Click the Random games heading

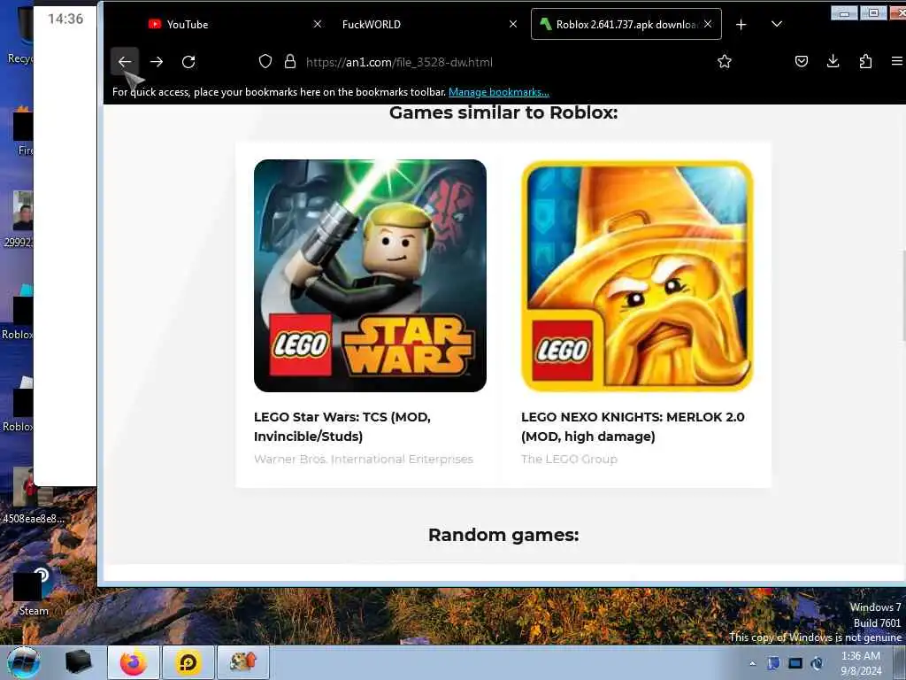pos(503,535)
